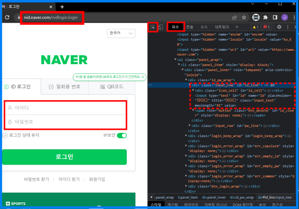299x209 pixels.
Task: Click the ellipsis next to the selected DOM node
Action: coord(150,85)
